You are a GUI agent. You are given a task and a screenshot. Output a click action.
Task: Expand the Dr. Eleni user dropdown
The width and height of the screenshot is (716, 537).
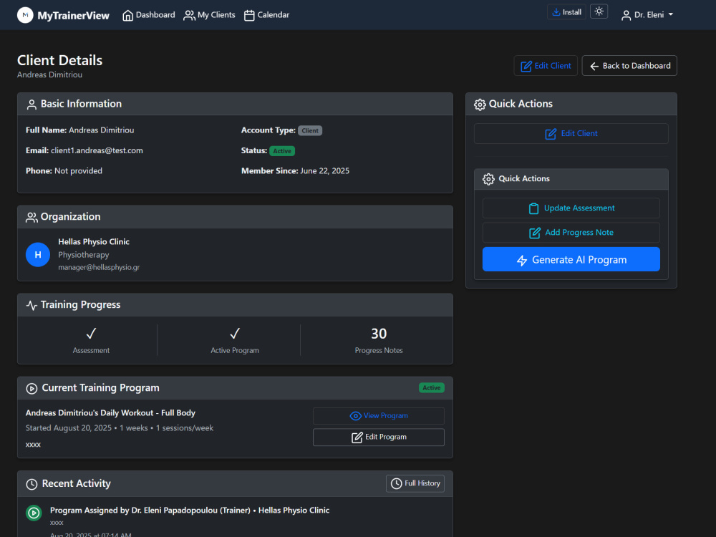pos(647,15)
